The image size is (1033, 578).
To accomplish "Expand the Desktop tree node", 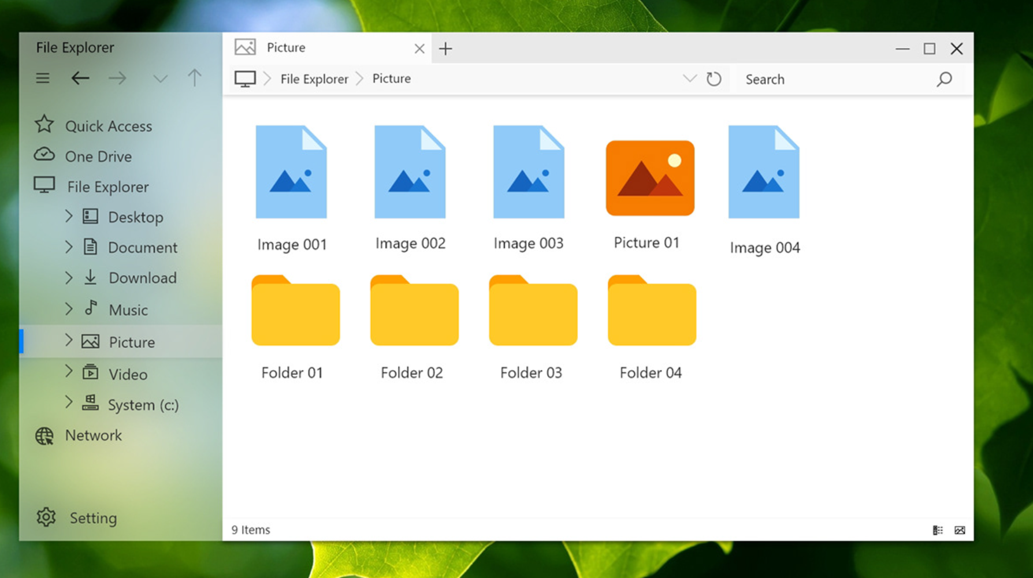I will [x=69, y=217].
